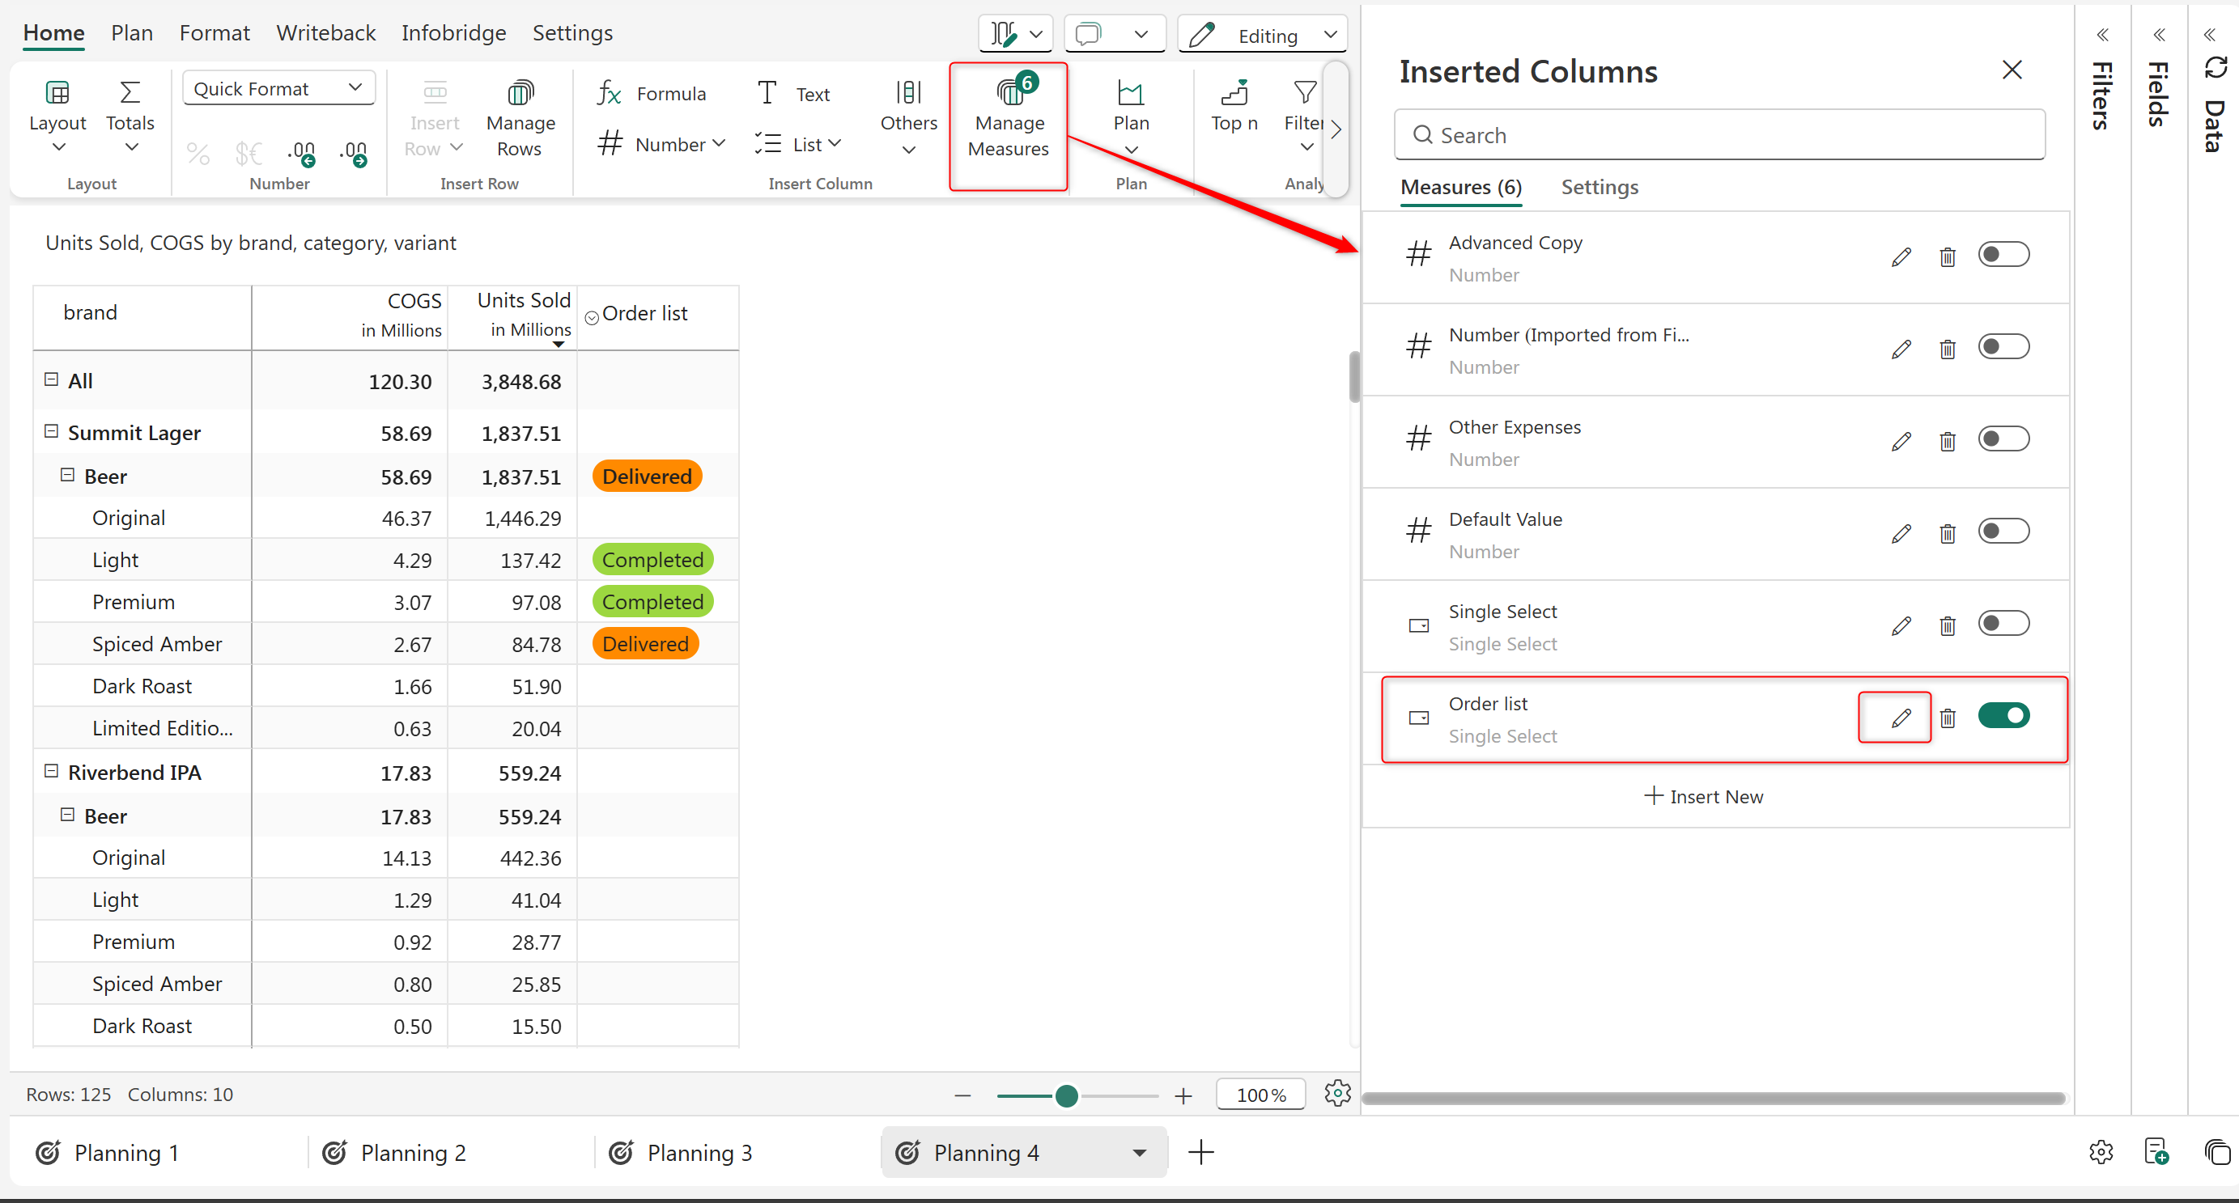Viewport: 2239px width, 1203px height.
Task: Click the Formula fx icon
Action: point(609,93)
